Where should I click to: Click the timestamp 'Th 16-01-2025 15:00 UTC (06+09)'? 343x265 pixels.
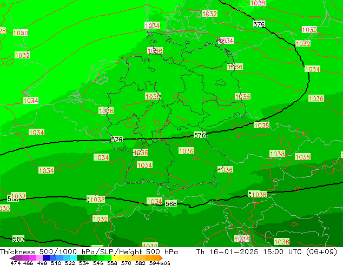point(267,252)
